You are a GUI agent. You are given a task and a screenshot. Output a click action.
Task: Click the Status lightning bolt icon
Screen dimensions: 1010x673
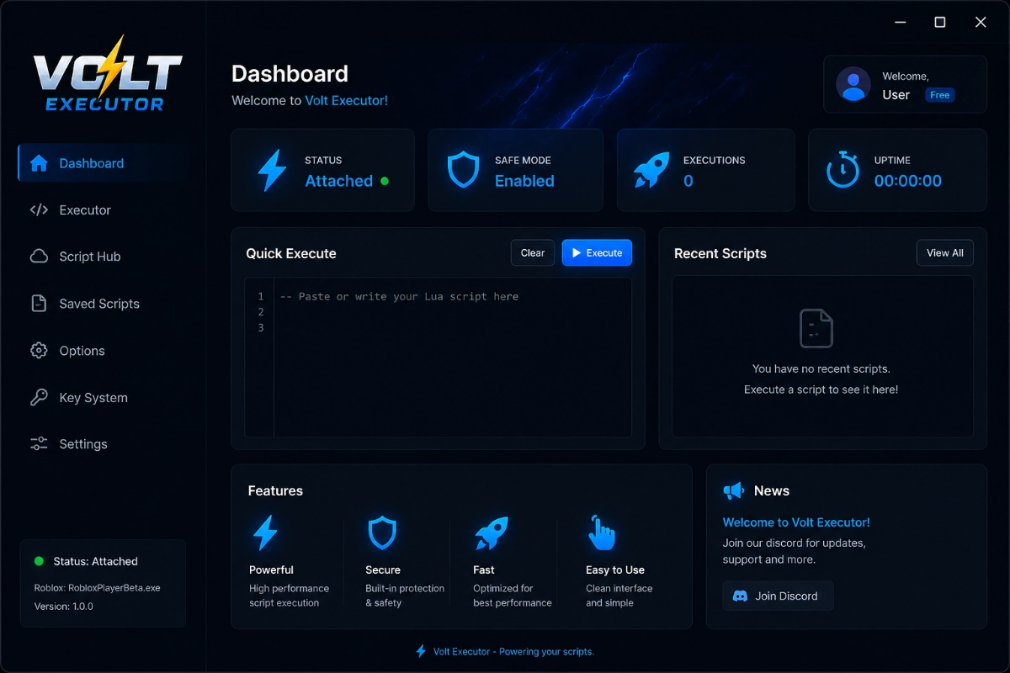(x=272, y=171)
